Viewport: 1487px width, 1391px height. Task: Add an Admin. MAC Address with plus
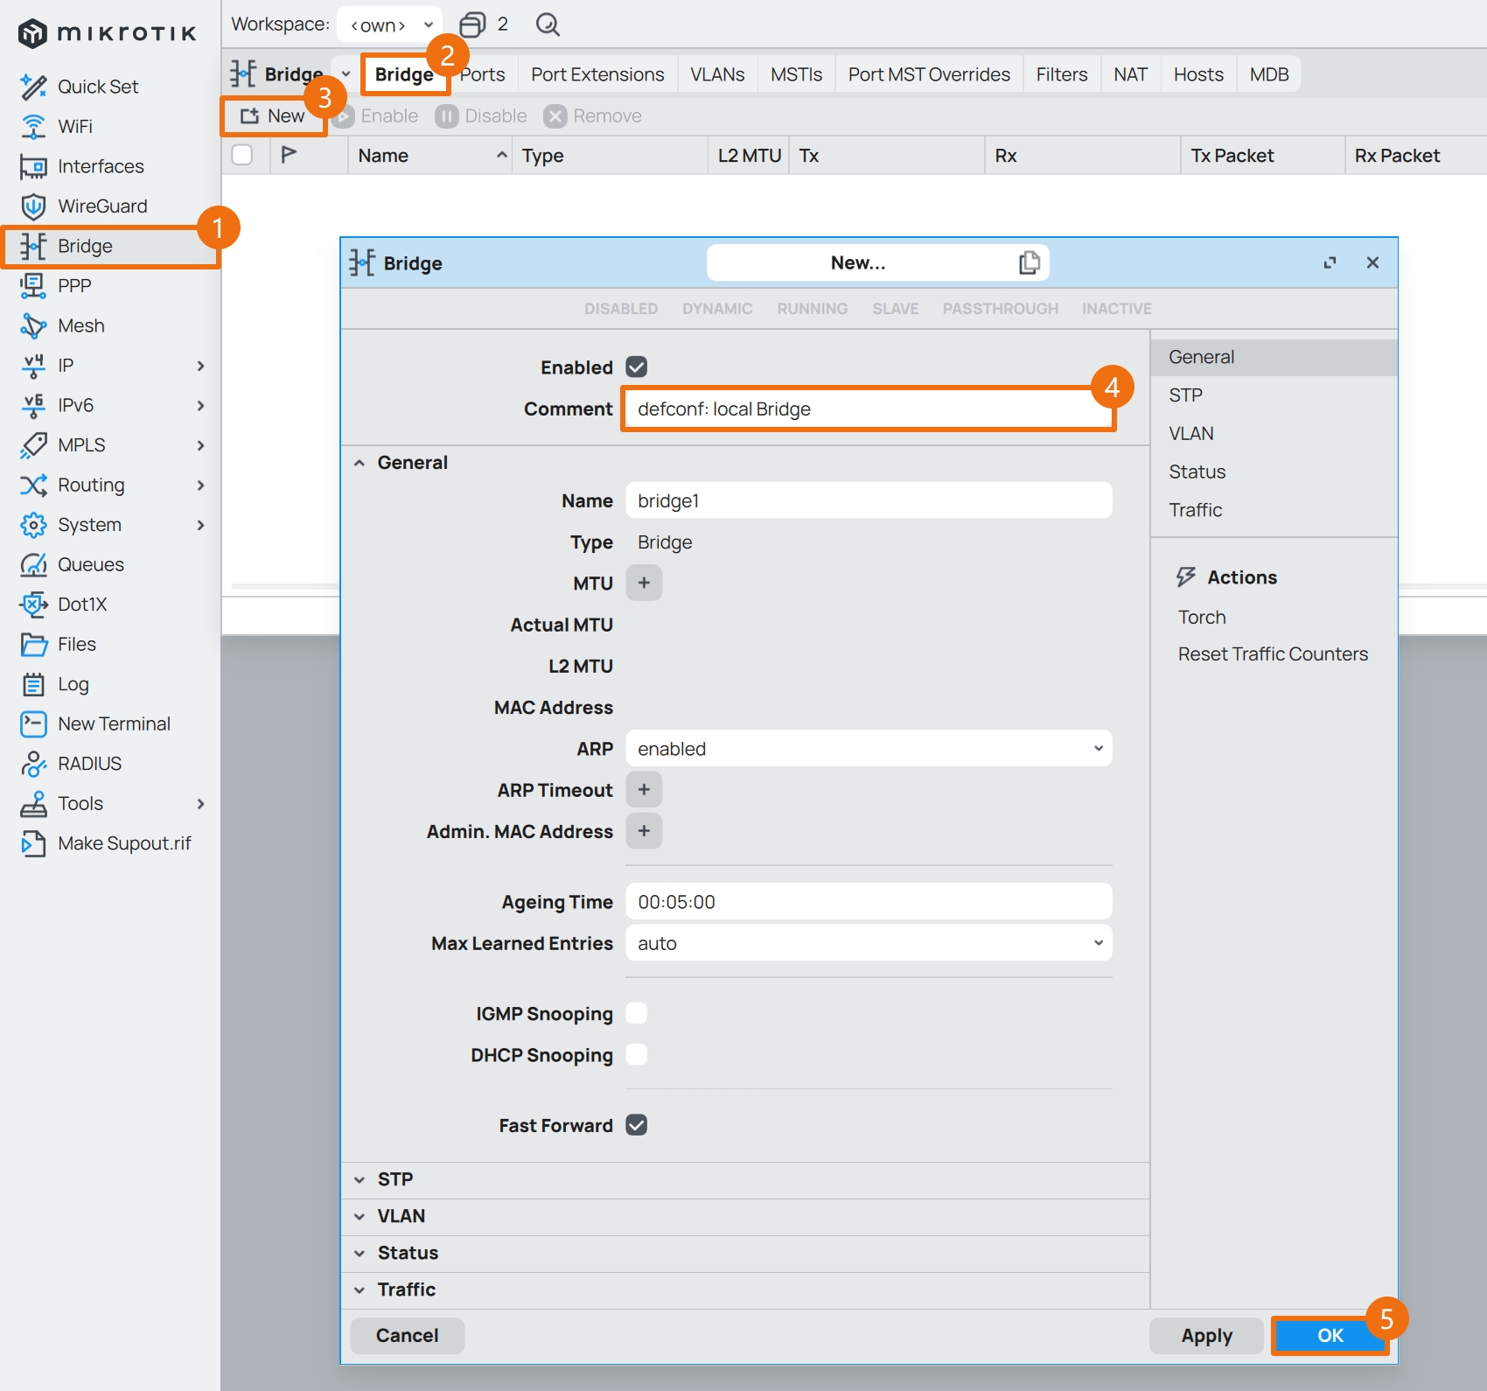pos(644,831)
